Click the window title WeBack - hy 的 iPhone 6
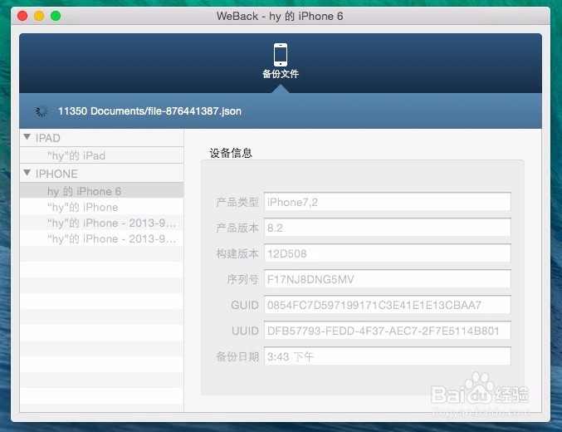562x432 pixels. tap(280, 16)
